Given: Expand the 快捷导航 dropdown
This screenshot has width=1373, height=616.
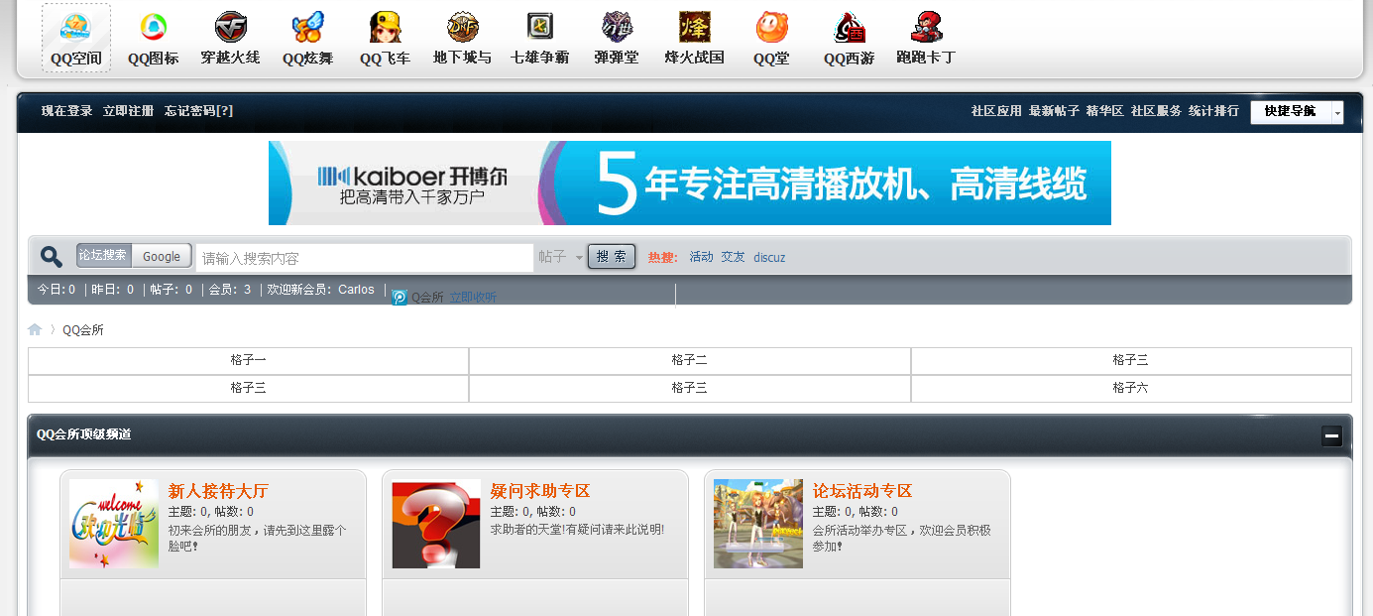Looking at the screenshot, I should click(x=1297, y=112).
